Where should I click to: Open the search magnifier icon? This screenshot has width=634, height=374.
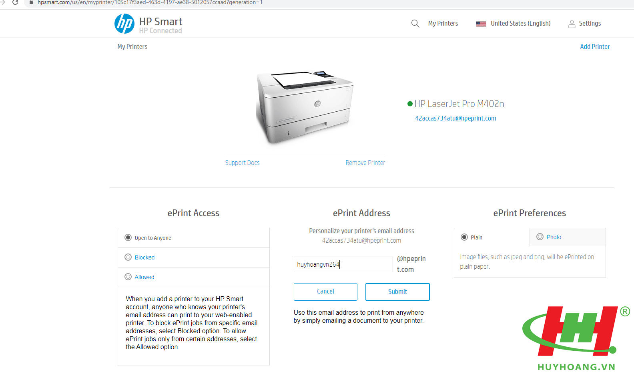pyautogui.click(x=415, y=24)
